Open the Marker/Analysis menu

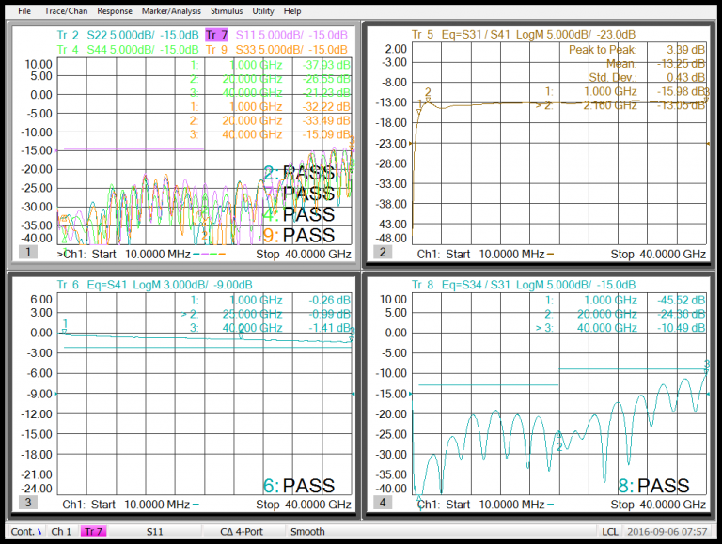(171, 11)
